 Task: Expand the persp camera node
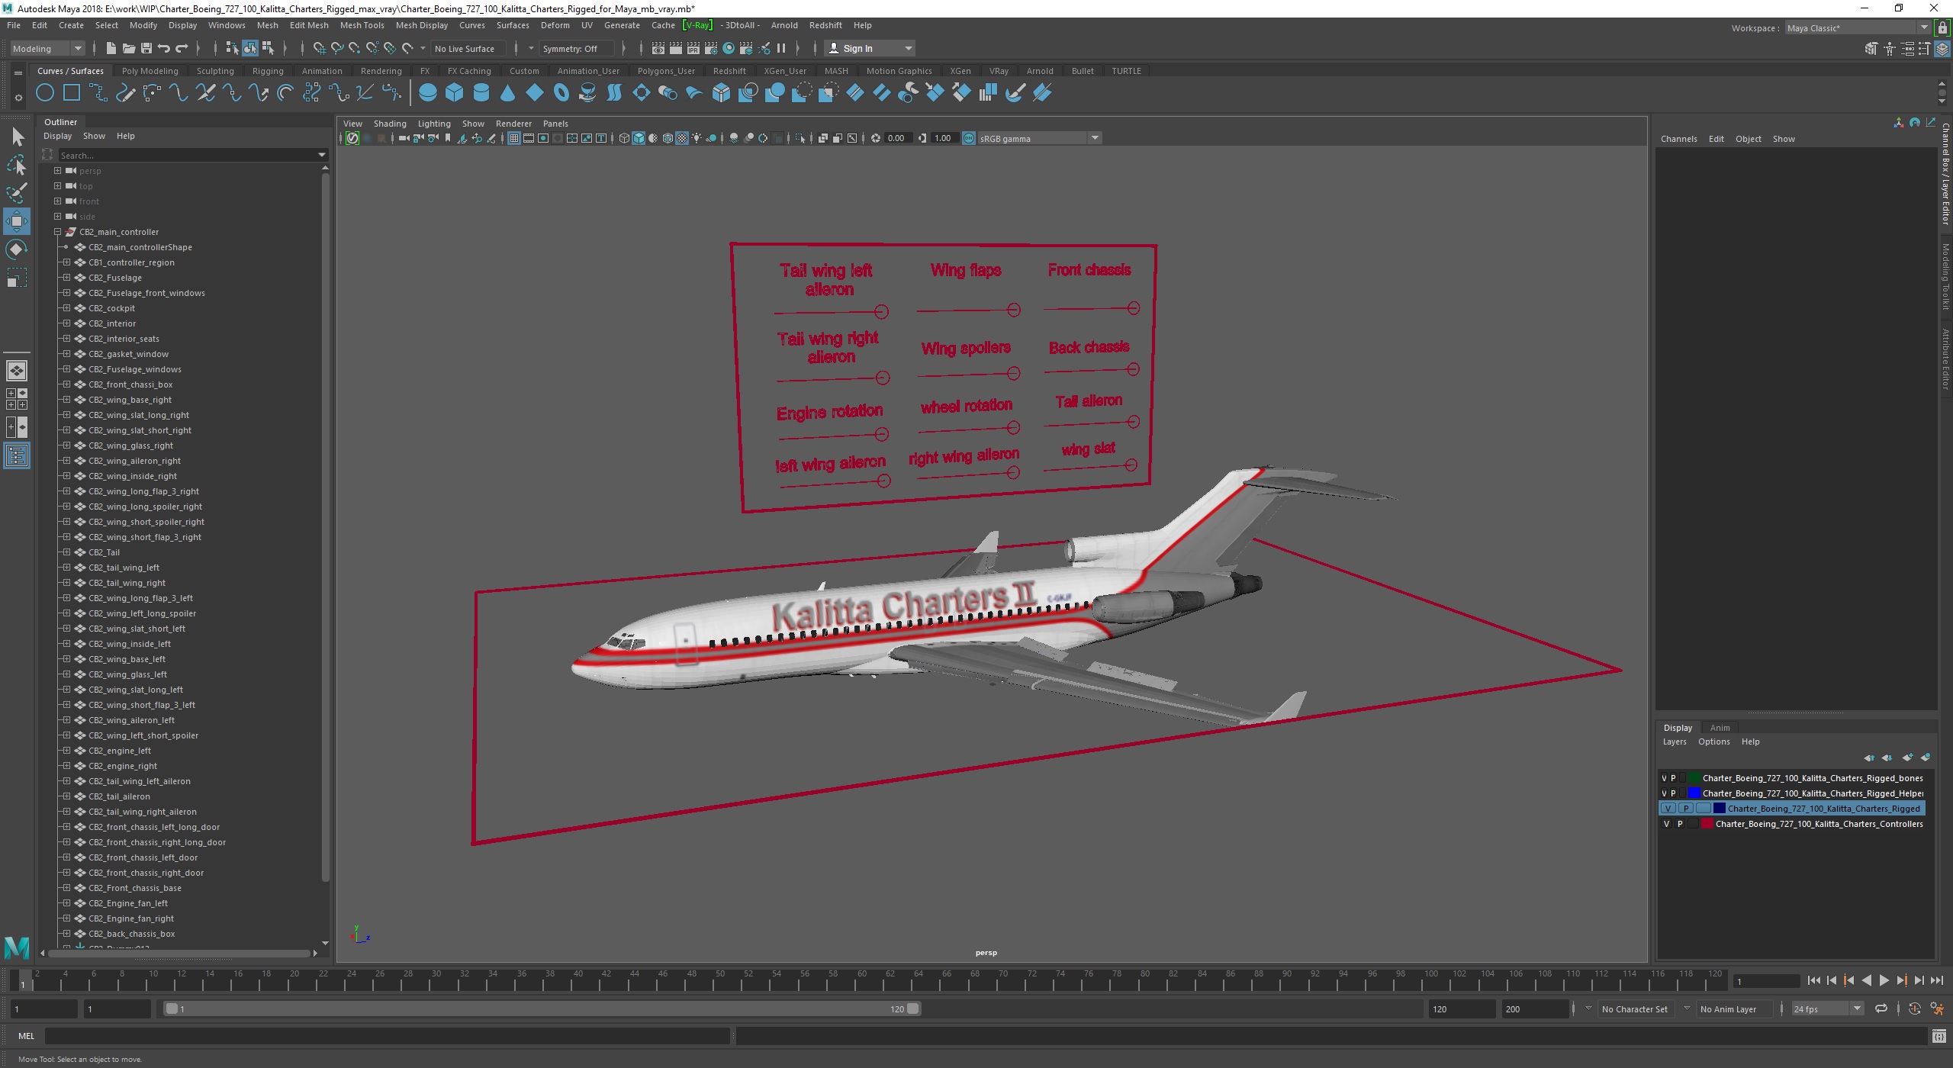pos(57,171)
